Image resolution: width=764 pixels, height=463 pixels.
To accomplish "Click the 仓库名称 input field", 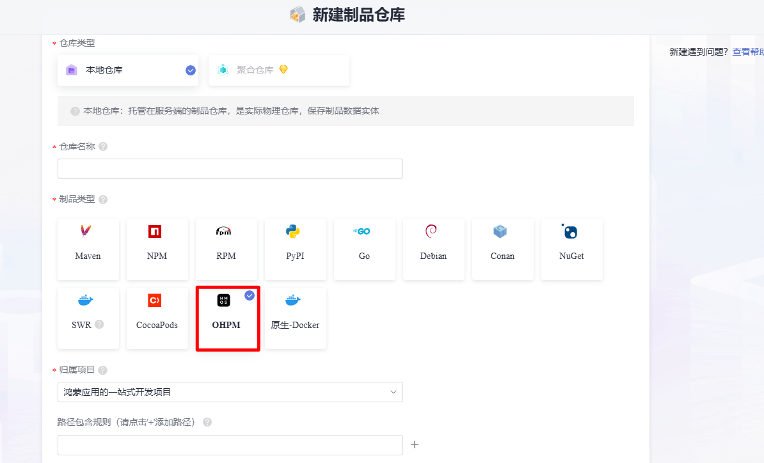I will pyautogui.click(x=230, y=169).
